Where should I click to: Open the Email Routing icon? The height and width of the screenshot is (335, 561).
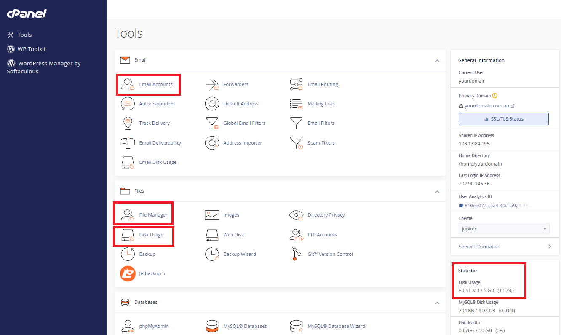[x=297, y=84]
